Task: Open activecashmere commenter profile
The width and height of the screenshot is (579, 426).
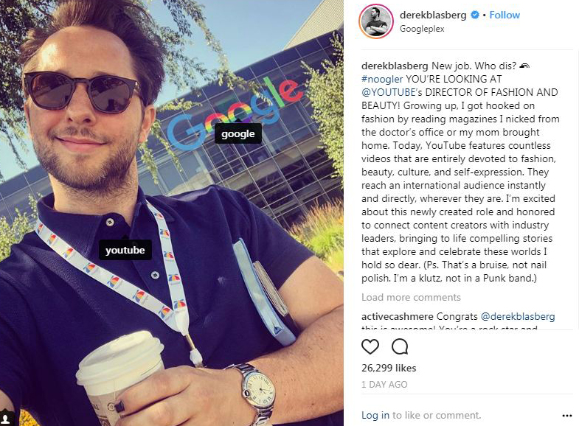Action: point(398,316)
